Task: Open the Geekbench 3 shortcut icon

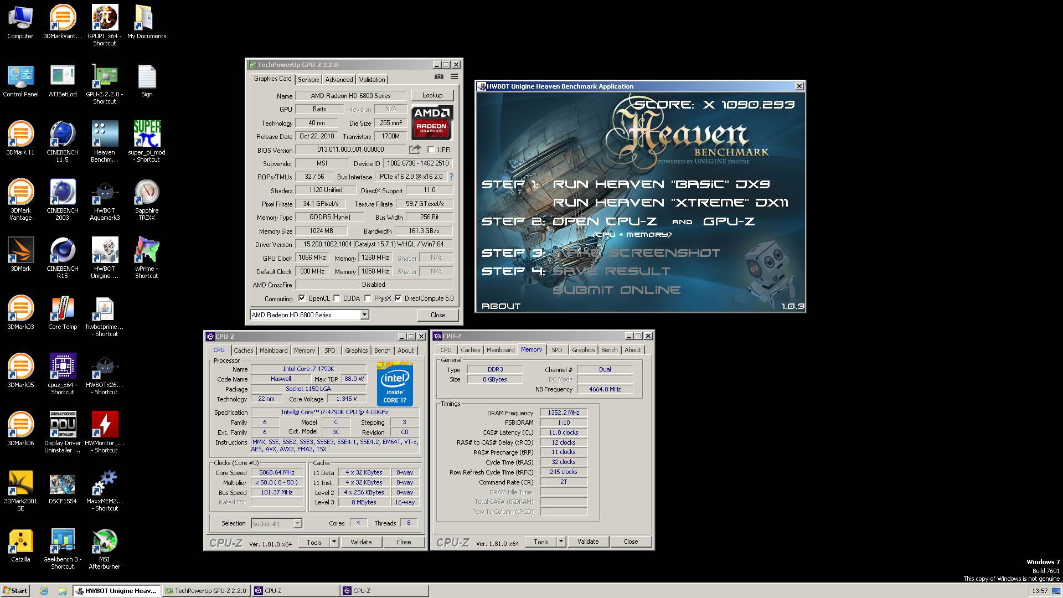Action: (63, 549)
